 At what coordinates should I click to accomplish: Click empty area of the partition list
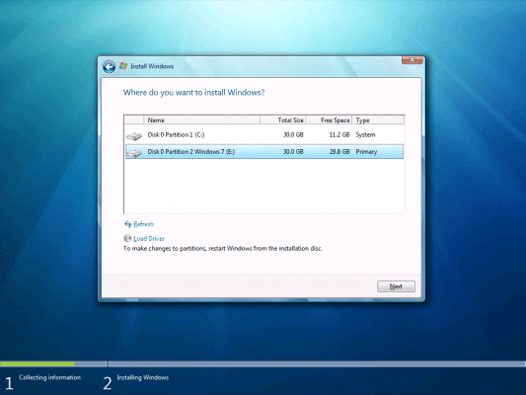(264, 187)
